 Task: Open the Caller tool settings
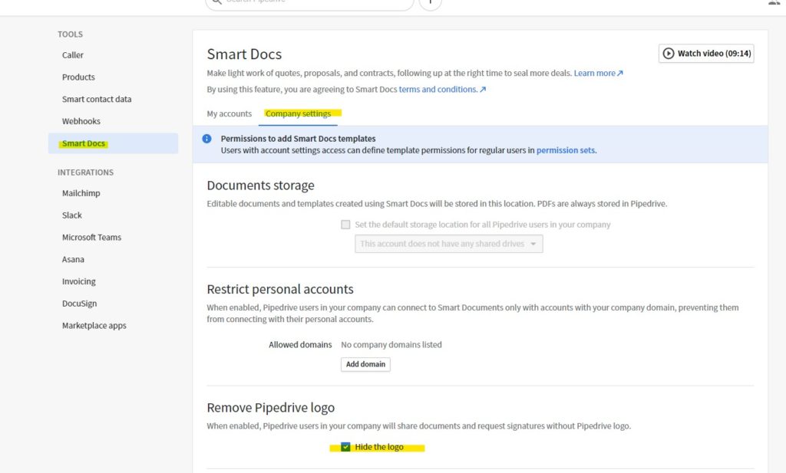(x=73, y=55)
